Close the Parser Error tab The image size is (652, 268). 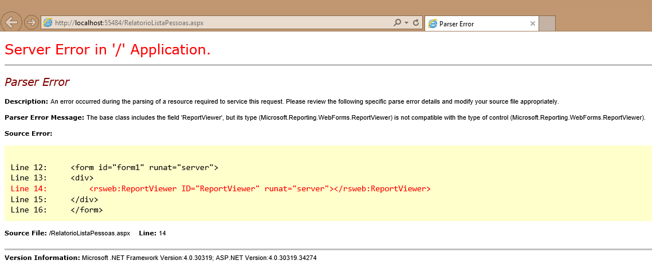coord(532,24)
